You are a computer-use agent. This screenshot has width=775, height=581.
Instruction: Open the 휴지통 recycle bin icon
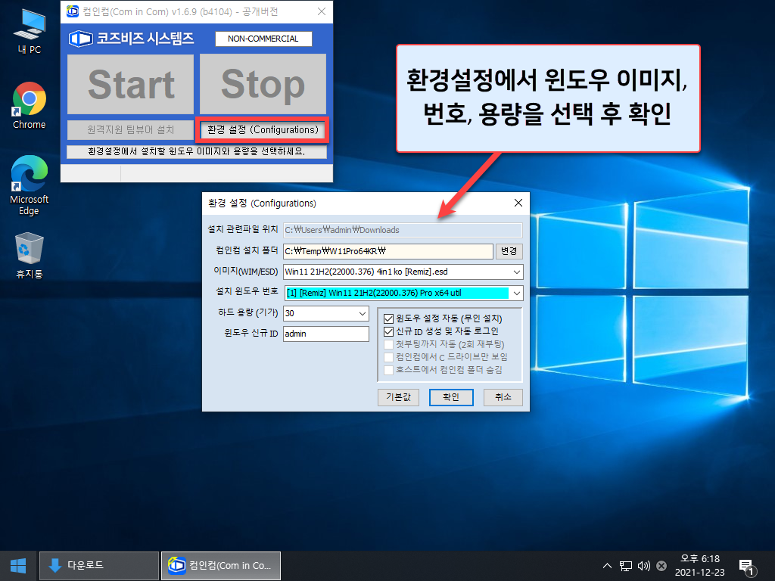tap(30, 256)
